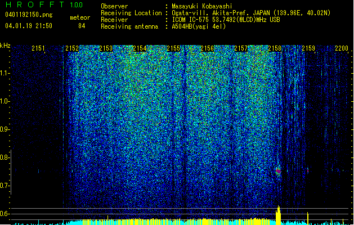Click the magenta meteor echo spot near 2158
This screenshot has height=225, width=354.
(279, 171)
